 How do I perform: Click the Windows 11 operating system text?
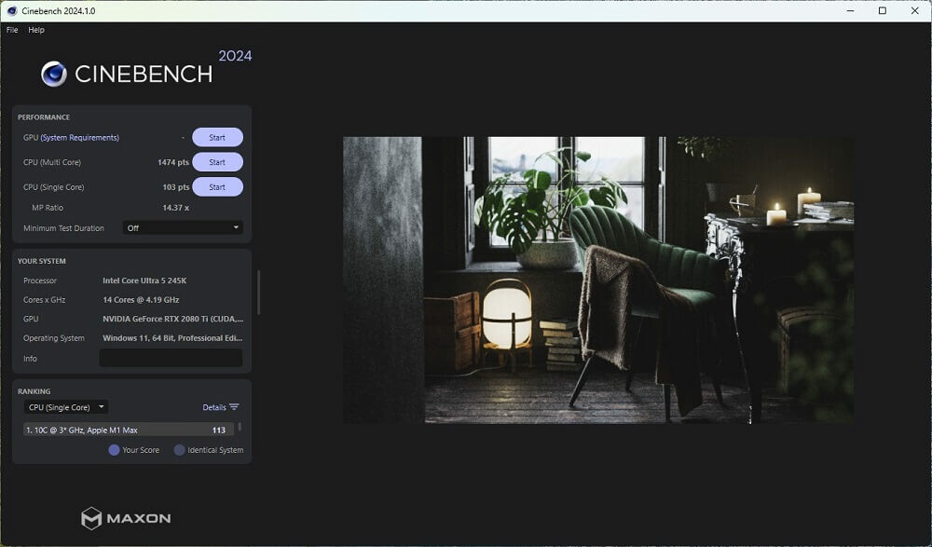click(172, 337)
